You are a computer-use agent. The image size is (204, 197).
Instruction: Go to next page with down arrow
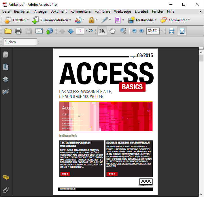(x=71, y=31)
